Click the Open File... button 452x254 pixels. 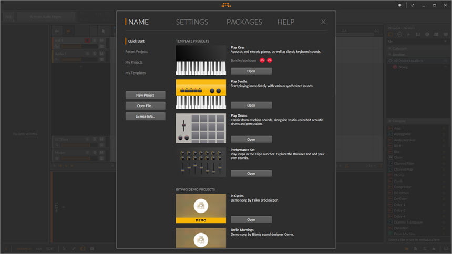click(x=145, y=105)
